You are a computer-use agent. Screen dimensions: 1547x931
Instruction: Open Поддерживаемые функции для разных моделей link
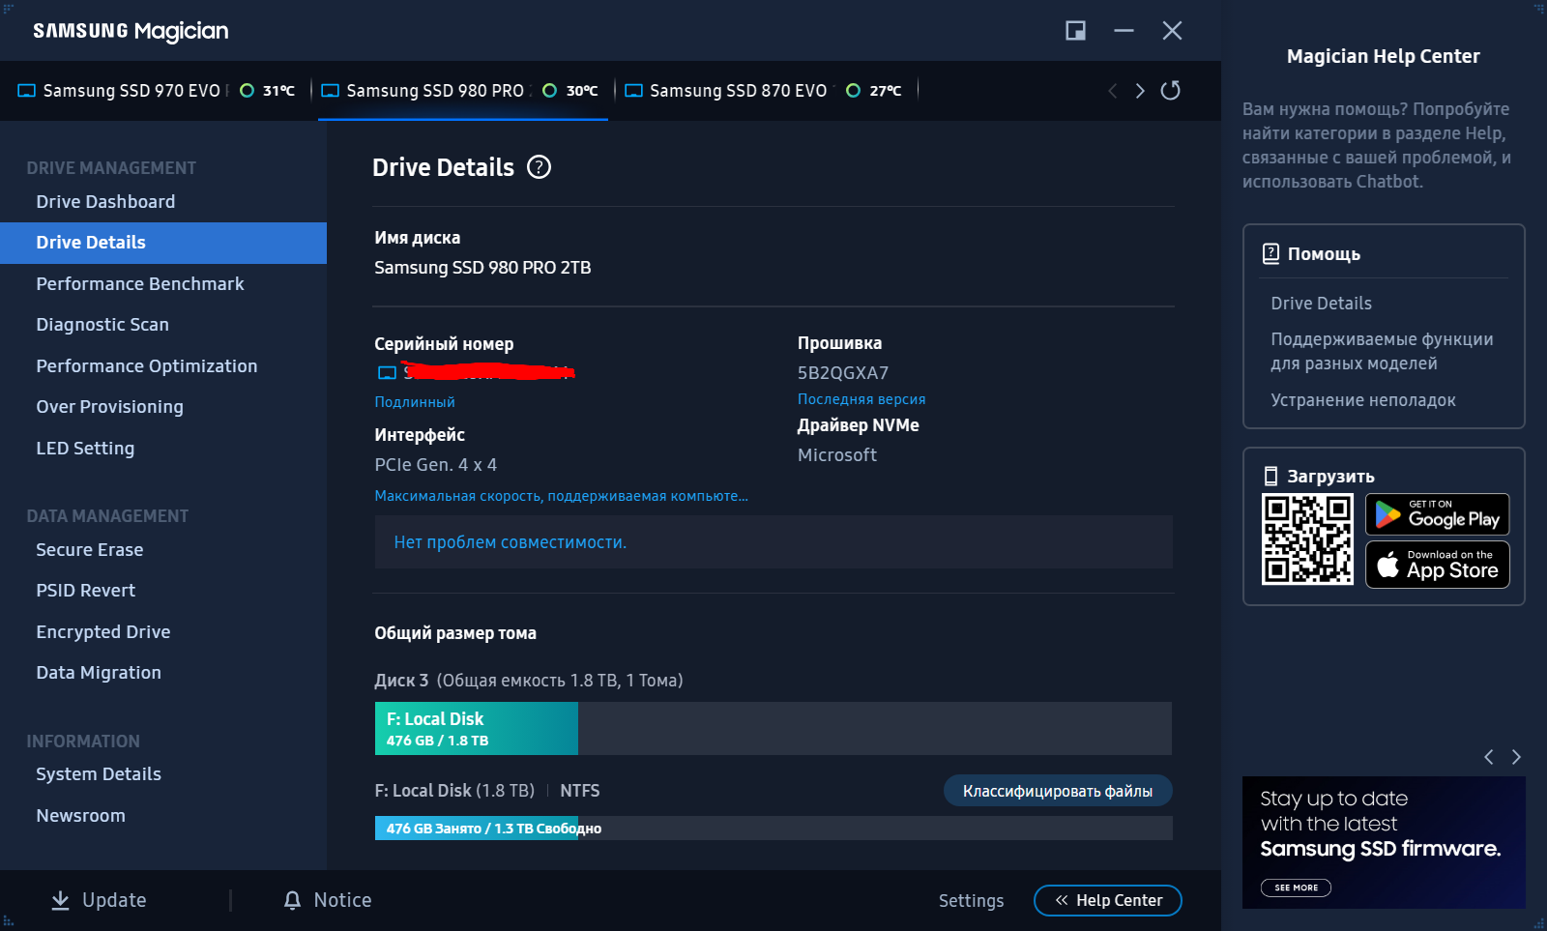tap(1382, 351)
